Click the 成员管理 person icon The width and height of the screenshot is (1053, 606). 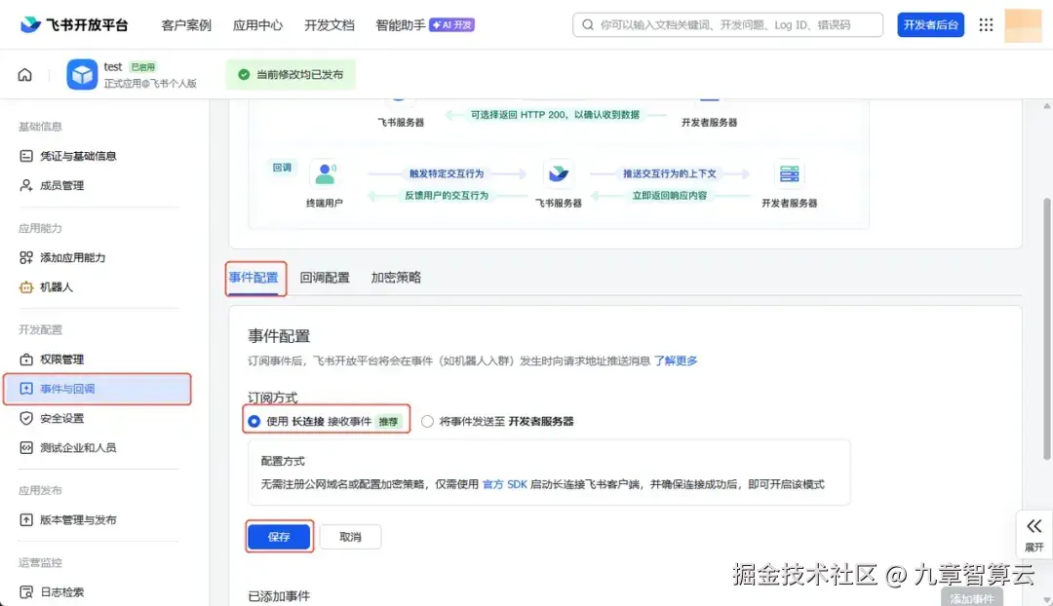(26, 185)
